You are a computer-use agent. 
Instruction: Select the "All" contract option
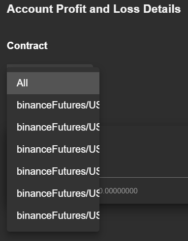[x=53, y=83]
